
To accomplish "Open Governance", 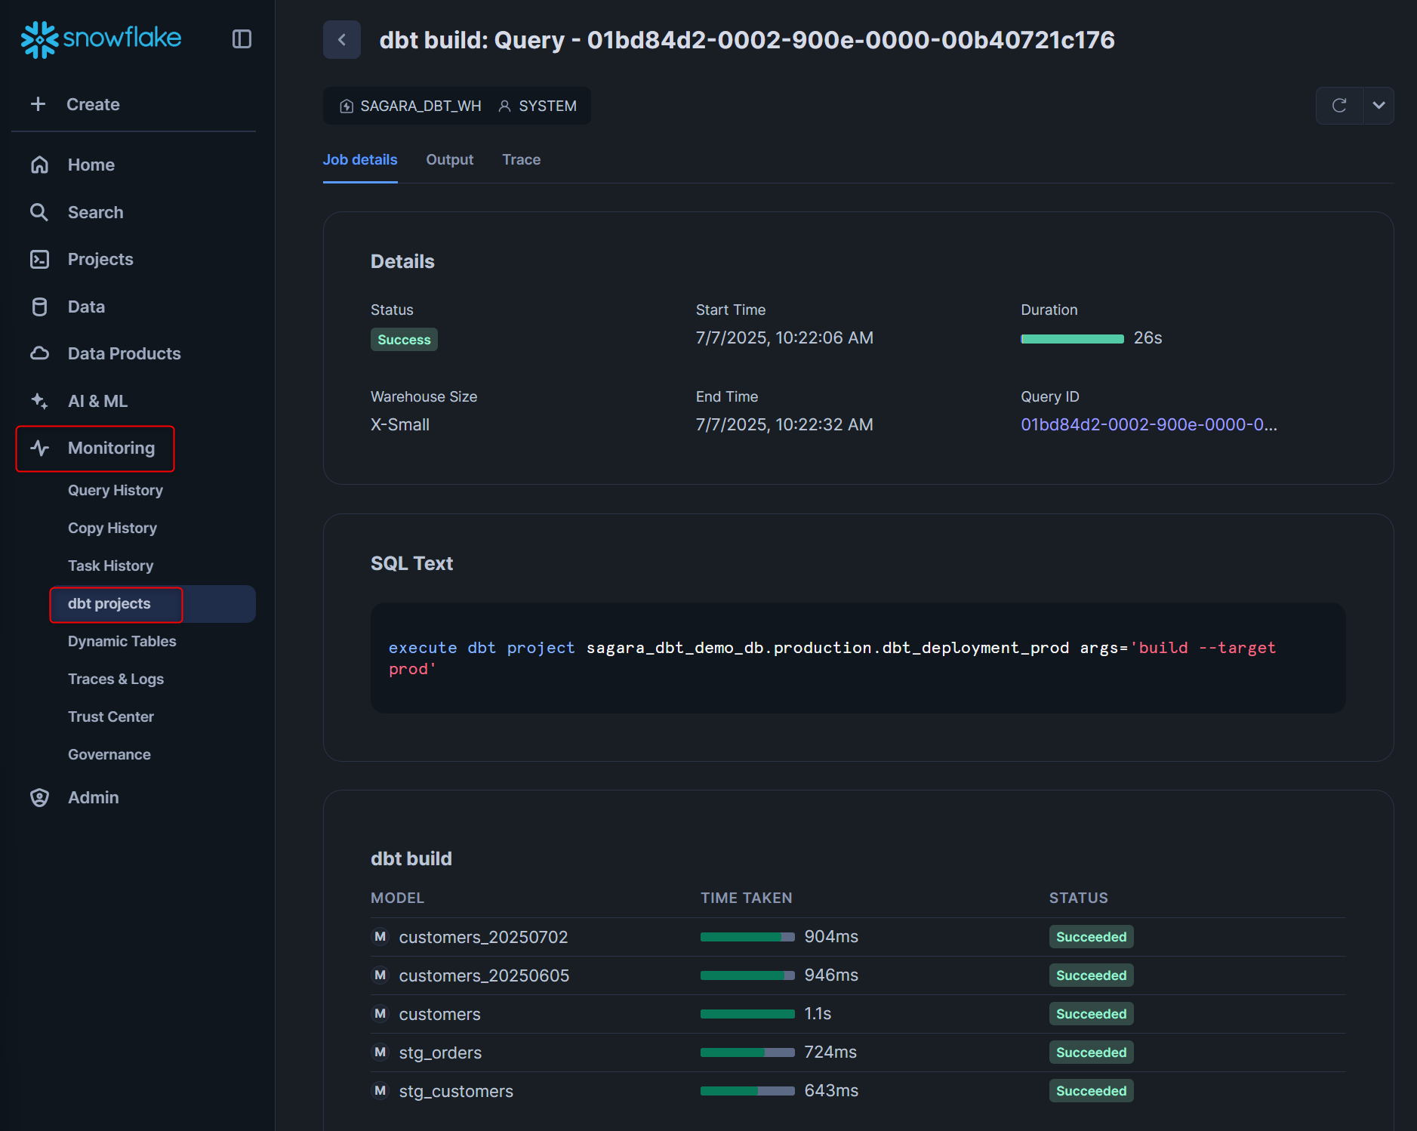I will point(109,754).
